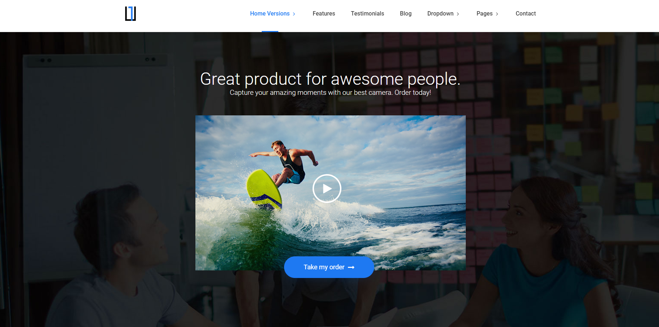659x327 pixels.
Task: Play the surfing video
Action: pos(327,189)
